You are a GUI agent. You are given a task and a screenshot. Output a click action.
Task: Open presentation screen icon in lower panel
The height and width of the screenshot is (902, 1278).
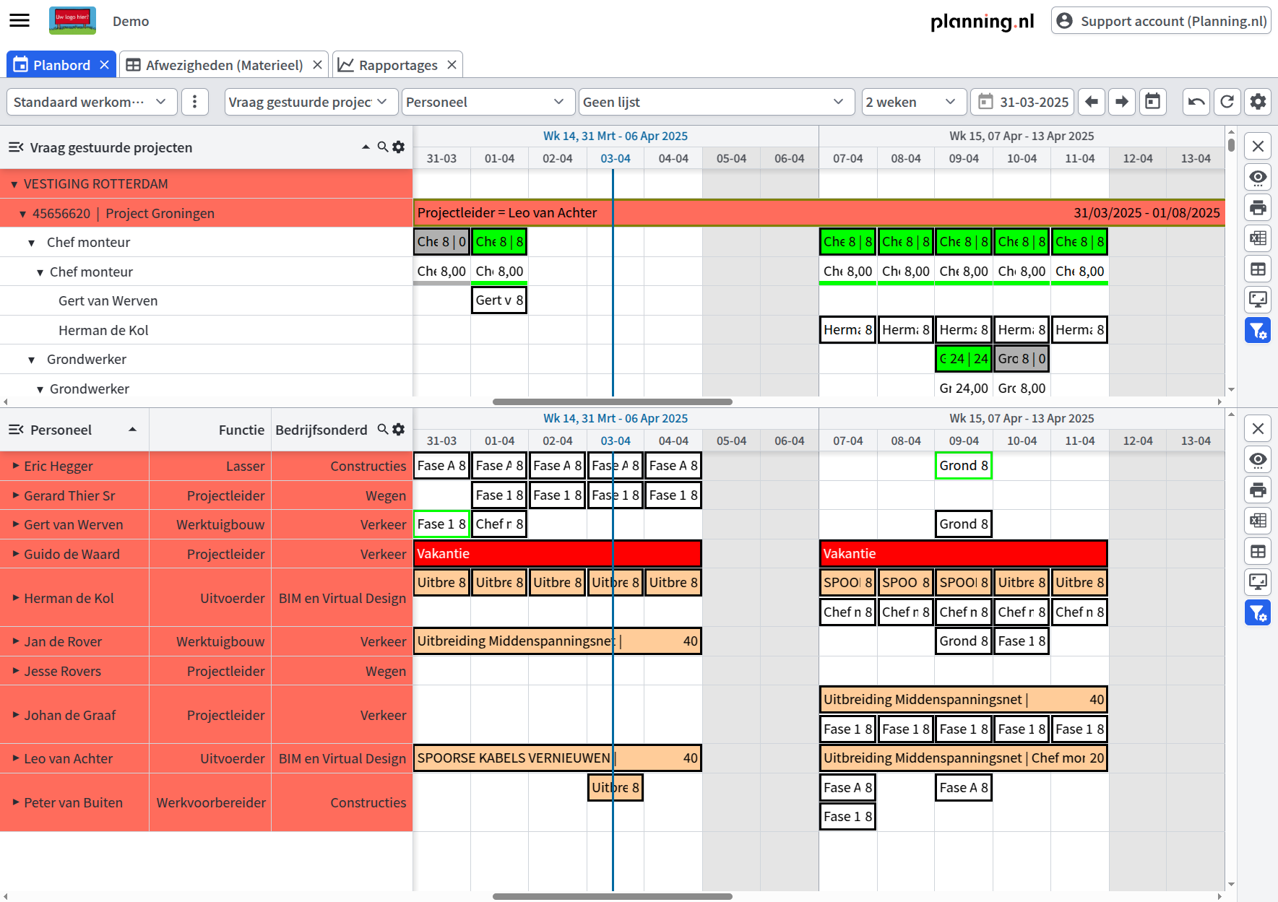click(1258, 582)
